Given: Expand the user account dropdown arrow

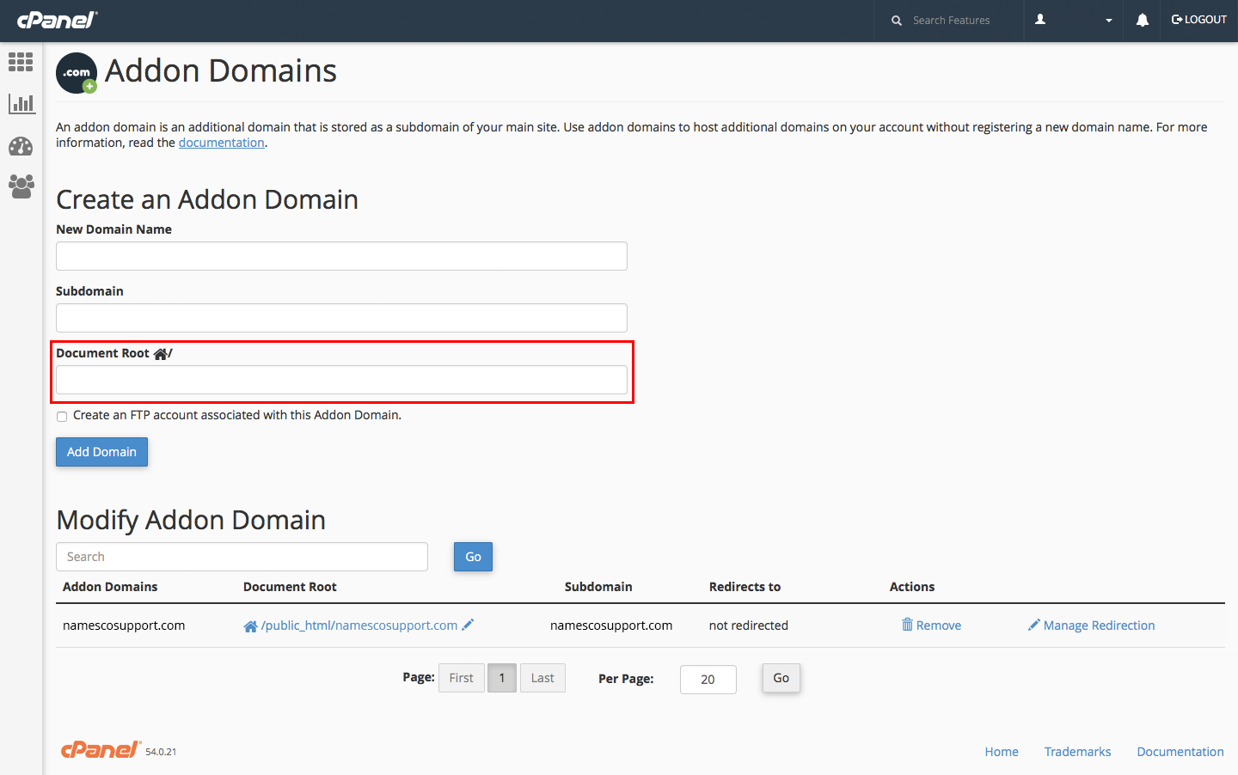Looking at the screenshot, I should (1109, 21).
